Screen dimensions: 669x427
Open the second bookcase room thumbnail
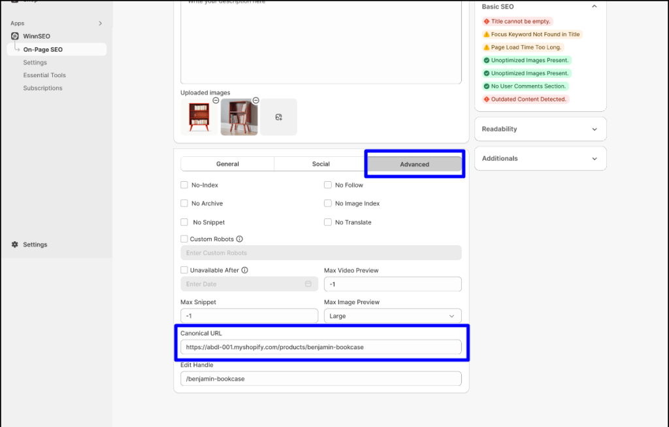(239, 117)
